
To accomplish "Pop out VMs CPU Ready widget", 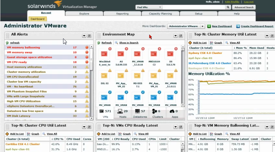I will [x=181, y=127].
